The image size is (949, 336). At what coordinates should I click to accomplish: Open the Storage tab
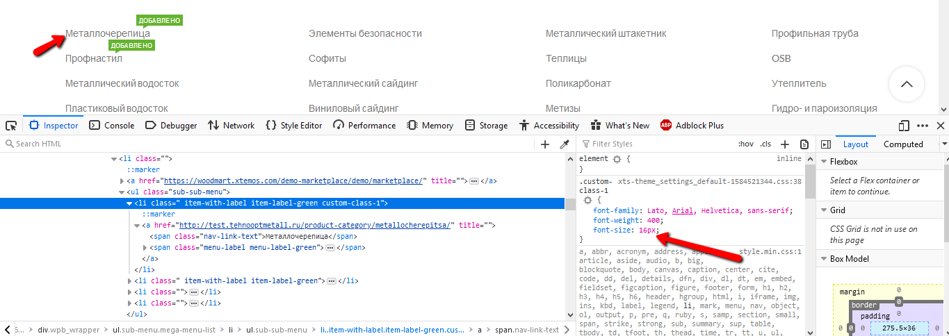(x=486, y=126)
